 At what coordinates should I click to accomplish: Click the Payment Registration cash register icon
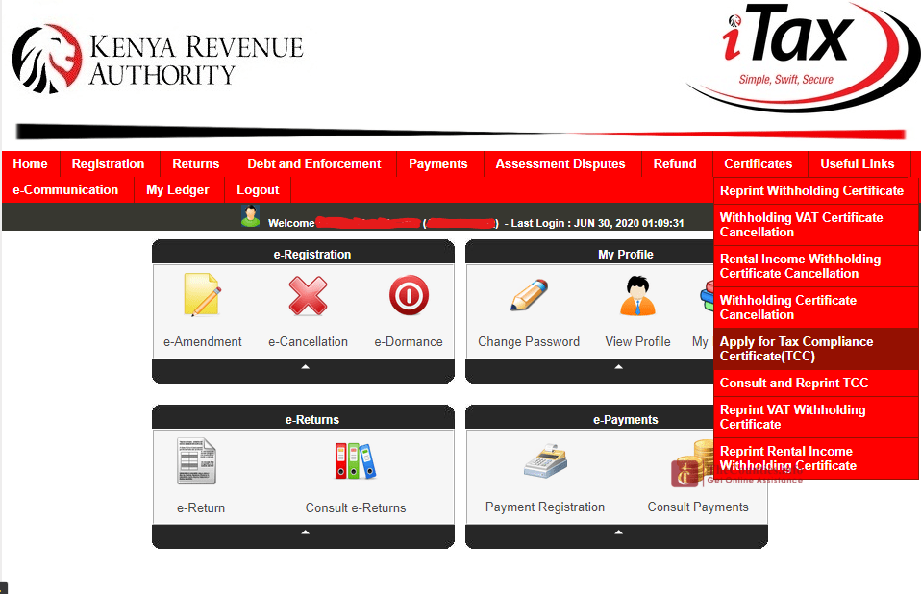pos(545,461)
